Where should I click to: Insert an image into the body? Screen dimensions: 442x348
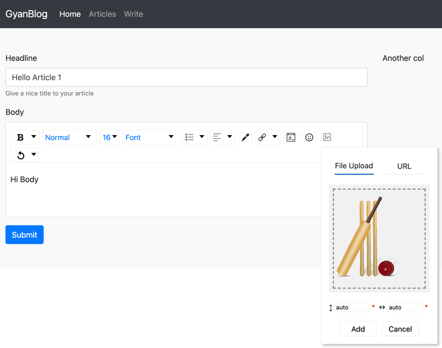[x=327, y=137]
